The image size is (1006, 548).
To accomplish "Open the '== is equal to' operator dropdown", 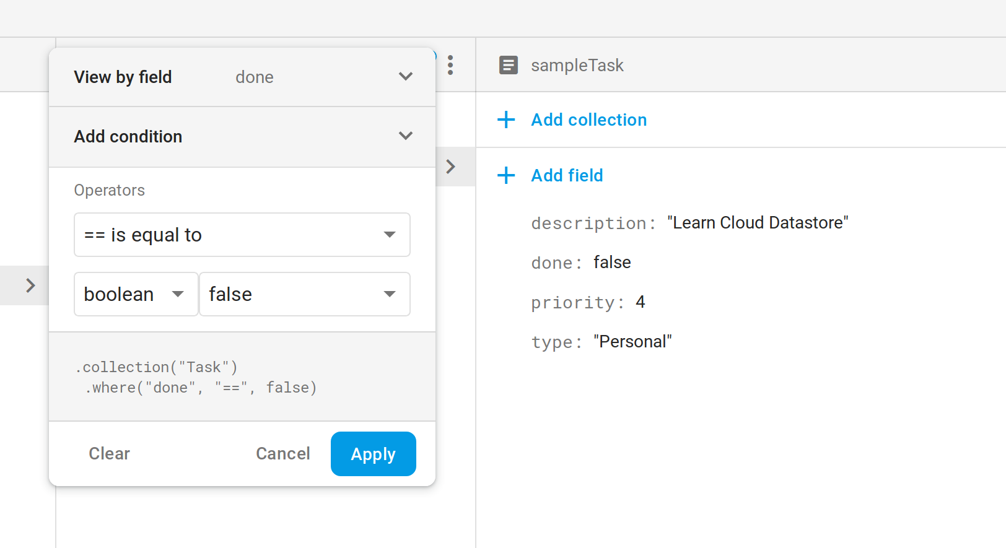I will click(x=242, y=235).
